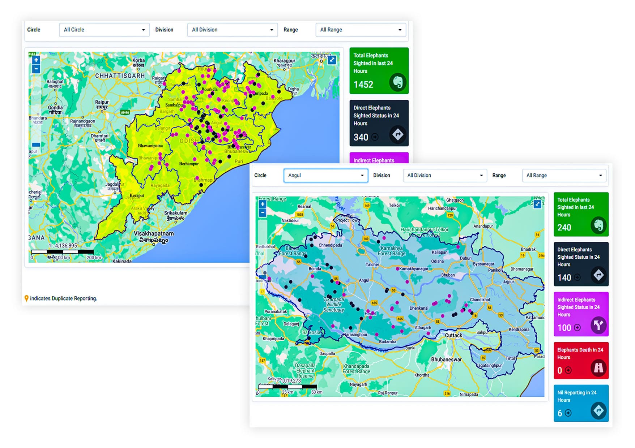Click the Total Elephants Sighted 1452 card
The width and height of the screenshot is (635, 448).
point(379,71)
